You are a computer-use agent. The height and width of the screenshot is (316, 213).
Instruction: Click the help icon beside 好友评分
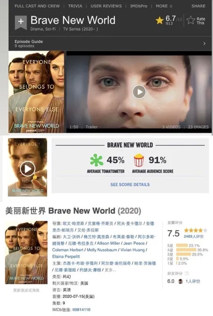click(187, 273)
